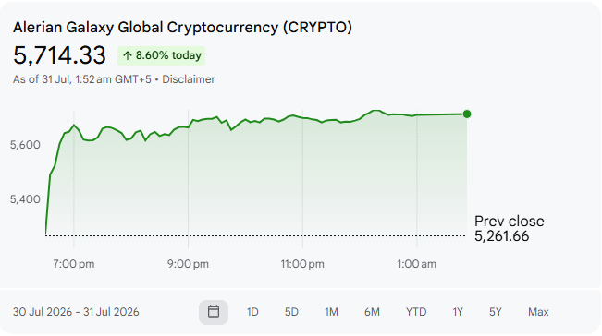Image resolution: width=602 pixels, height=336 pixels.
Task: Open the custom date range calendar icon
Action: coord(214,311)
